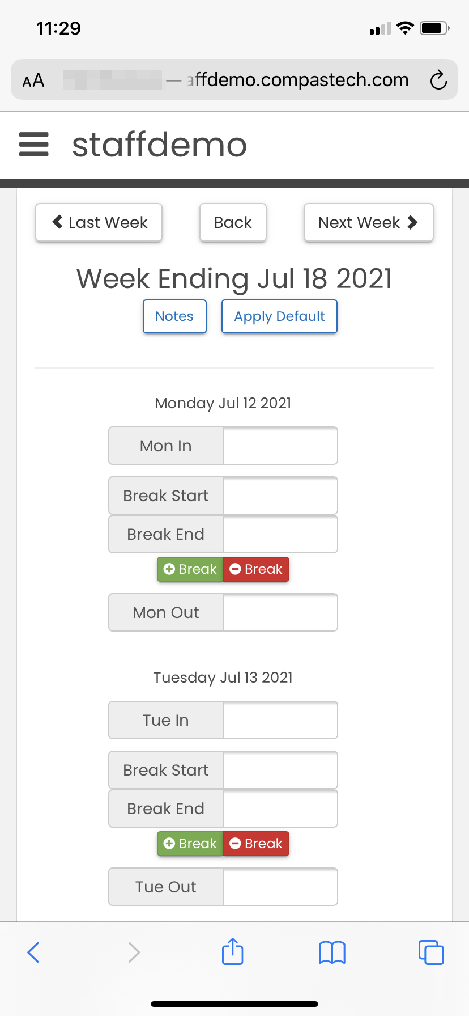Remove a break from Tuesday
The width and height of the screenshot is (469, 1016).
click(256, 844)
